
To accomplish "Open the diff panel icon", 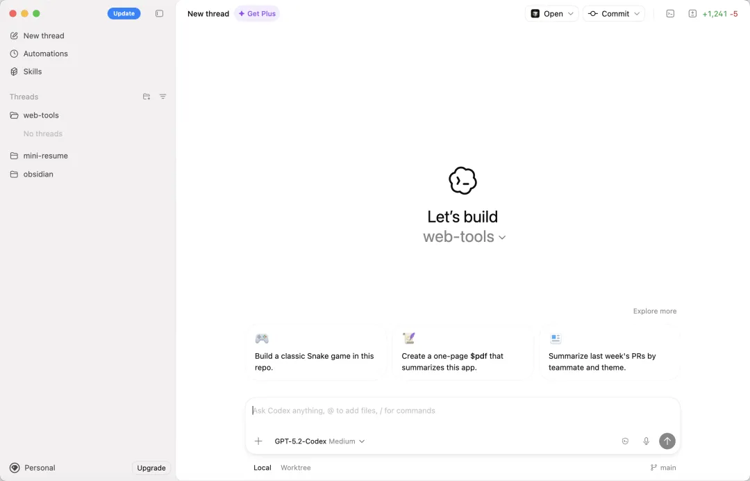I will [x=692, y=13].
